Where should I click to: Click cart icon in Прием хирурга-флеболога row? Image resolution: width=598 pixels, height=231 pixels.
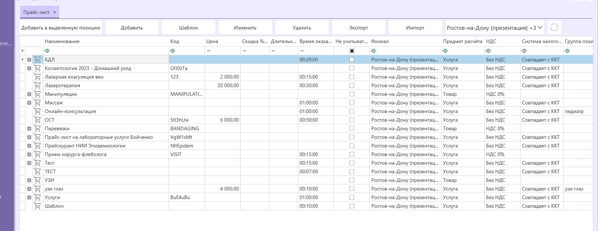[x=37, y=154]
